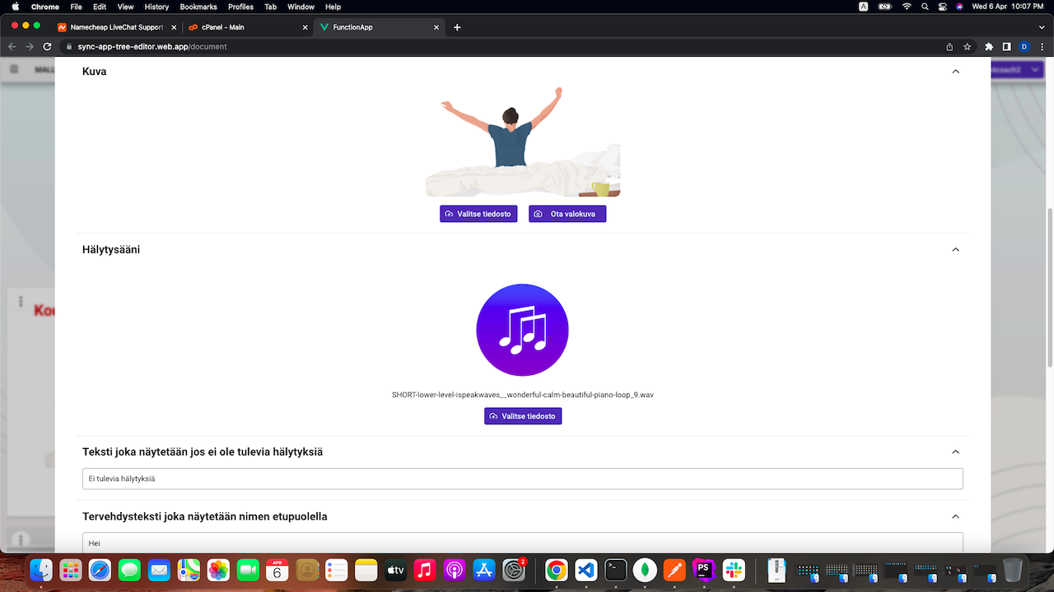
Task: Collapse the Teksti joka näytetään section
Action: [x=955, y=452]
